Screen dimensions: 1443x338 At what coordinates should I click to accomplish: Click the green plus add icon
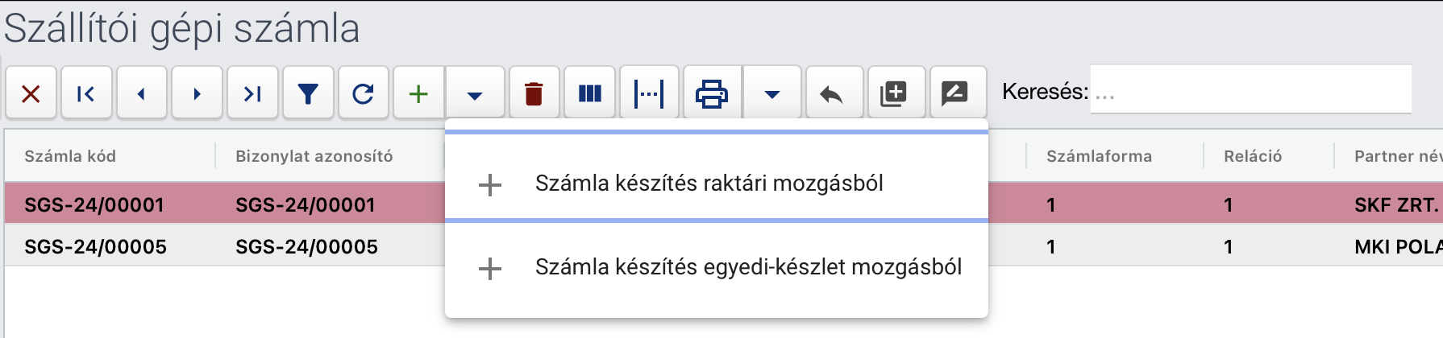pos(418,93)
